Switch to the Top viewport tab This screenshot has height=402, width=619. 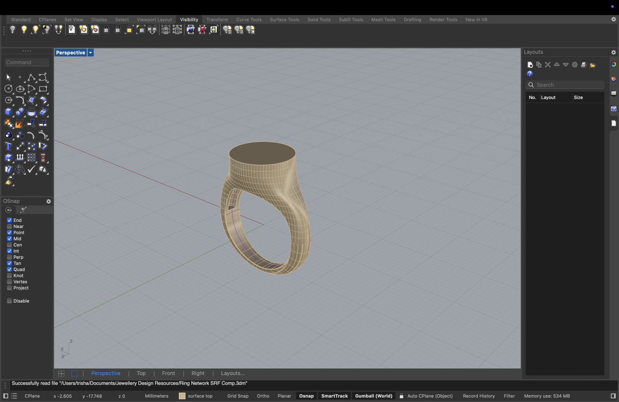pos(141,373)
